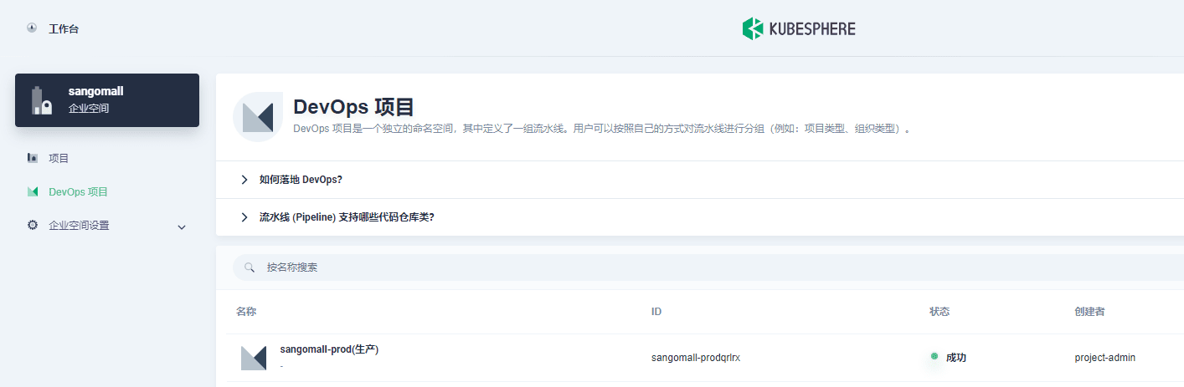This screenshot has width=1184, height=387.
Task: Click the sangomall-prod project row icon
Action: pos(254,358)
